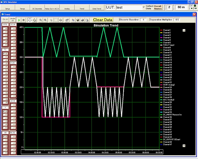The height and width of the screenshot is (159, 198).
Task: Click the Simulation Trend chart title
Action: pos(106,25)
